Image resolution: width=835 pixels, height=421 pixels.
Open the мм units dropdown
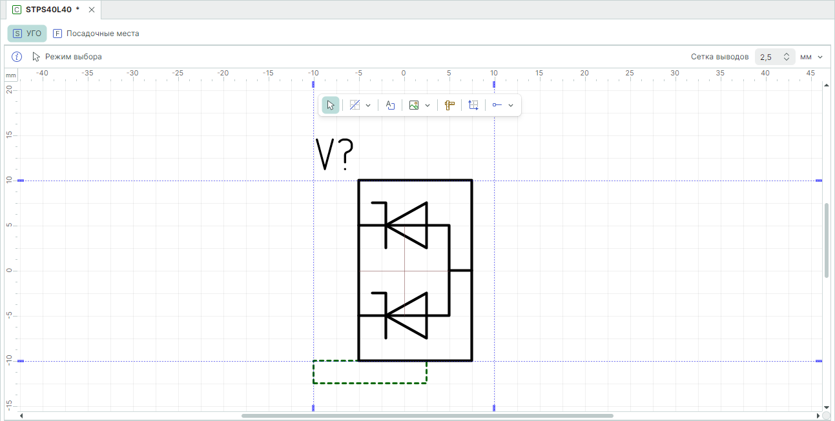pyautogui.click(x=812, y=57)
